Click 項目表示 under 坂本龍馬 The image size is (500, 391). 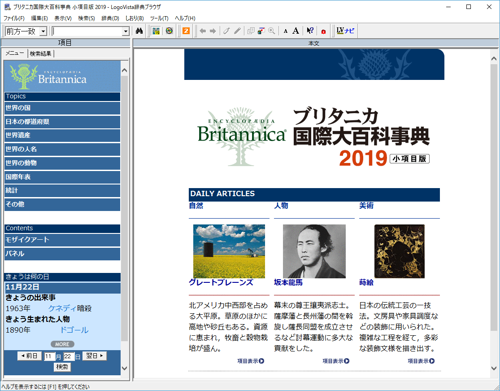pyautogui.click(x=336, y=361)
